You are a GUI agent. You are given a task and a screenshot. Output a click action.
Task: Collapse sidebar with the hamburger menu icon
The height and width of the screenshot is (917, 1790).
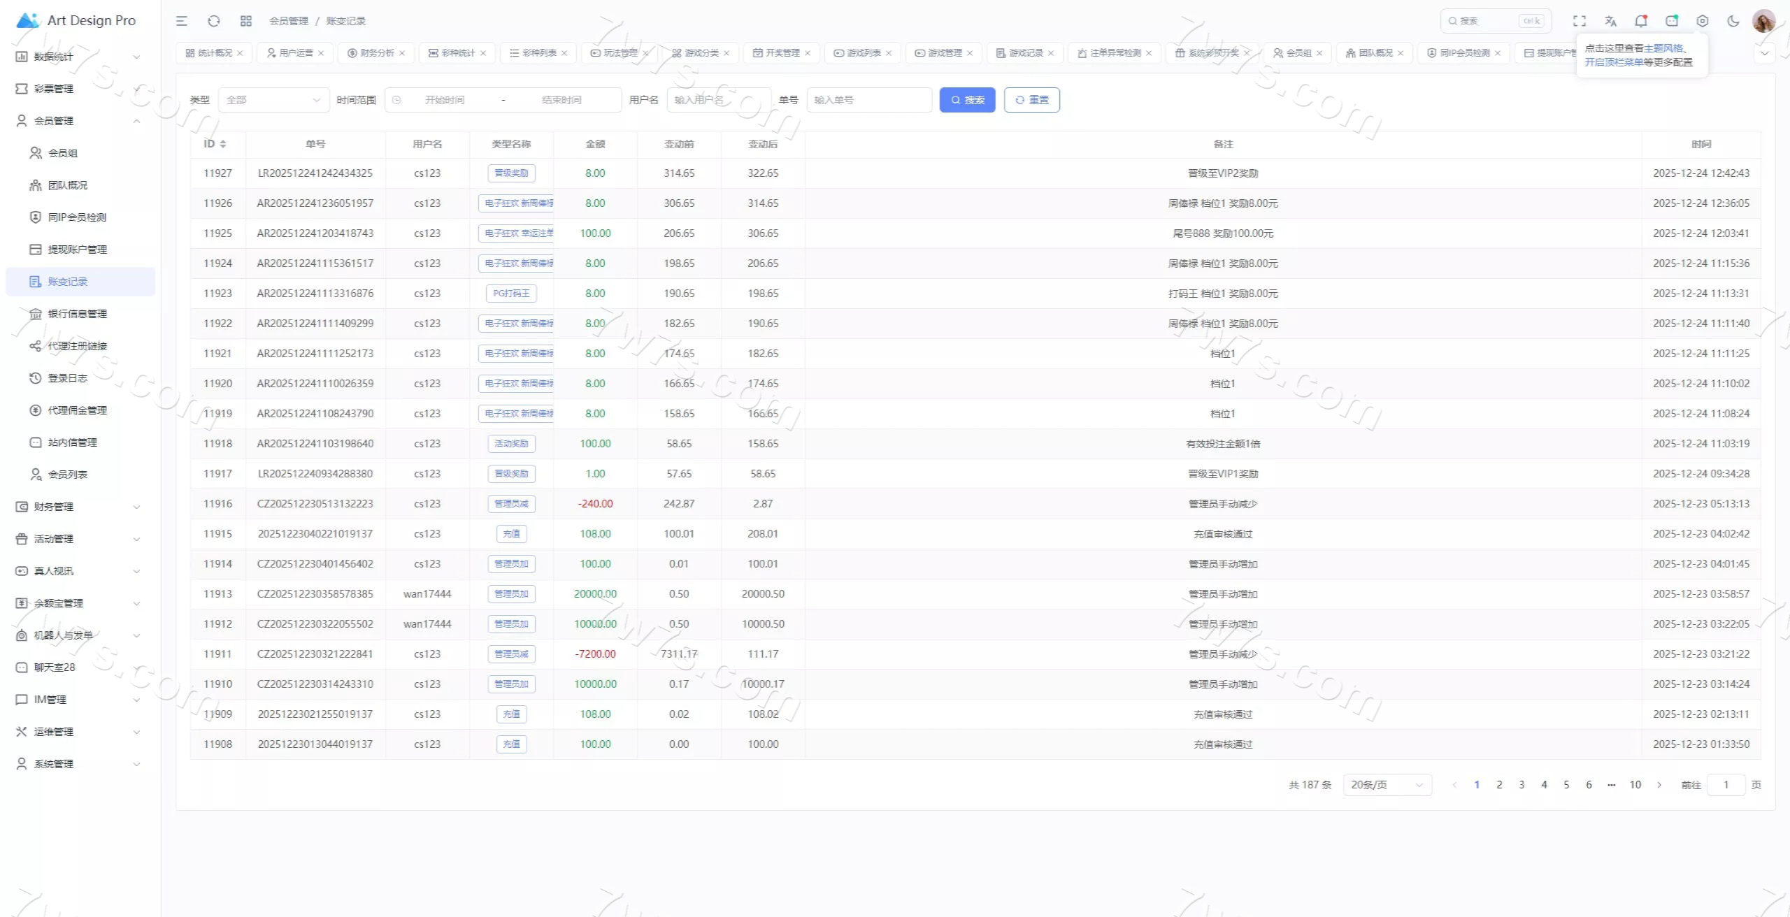pos(182,21)
